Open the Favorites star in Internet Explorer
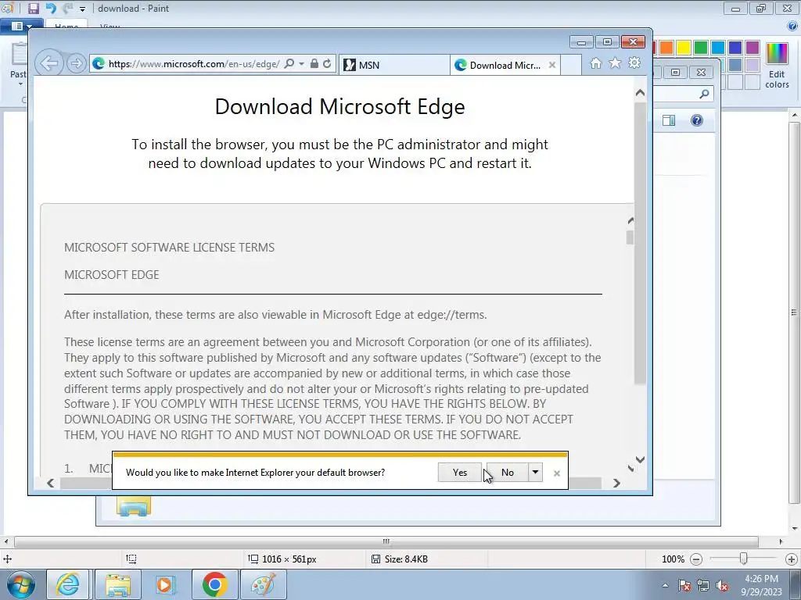 [615, 62]
